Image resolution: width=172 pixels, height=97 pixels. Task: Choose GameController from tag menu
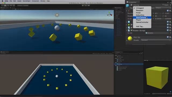pos(142,22)
